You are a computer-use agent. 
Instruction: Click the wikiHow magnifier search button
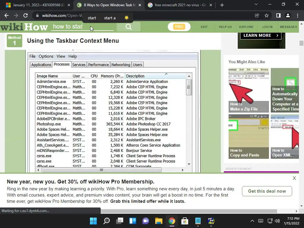128,27
